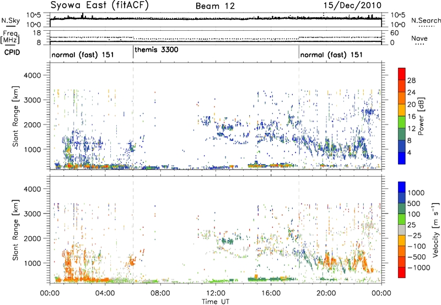Click the 'Power [dB]' colorbar label
The height and width of the screenshot is (305, 441).
[x=421, y=116]
